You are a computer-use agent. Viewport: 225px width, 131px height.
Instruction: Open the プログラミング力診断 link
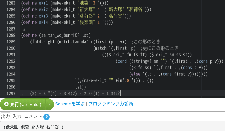111,104
